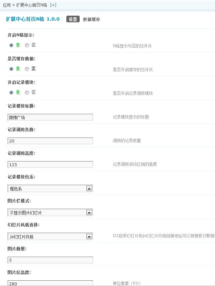
Task: Open the 幻灯片风格选择 dropdown
Action: tap(50, 237)
